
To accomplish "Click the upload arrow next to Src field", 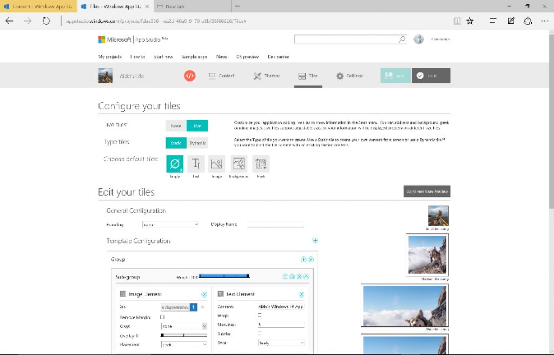I will [x=193, y=307].
